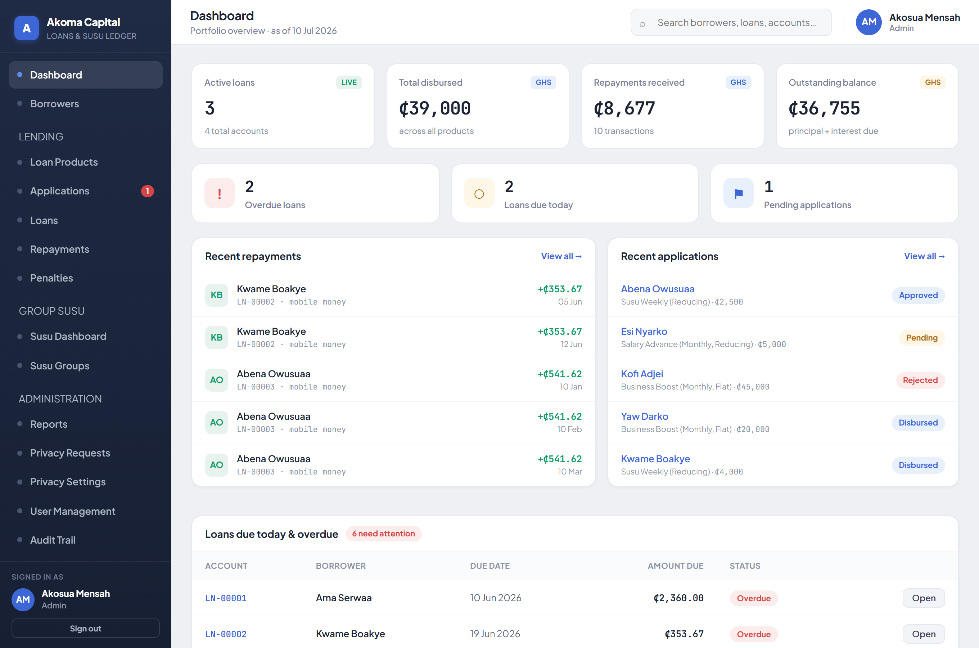Open Penalties page

tap(86, 278)
